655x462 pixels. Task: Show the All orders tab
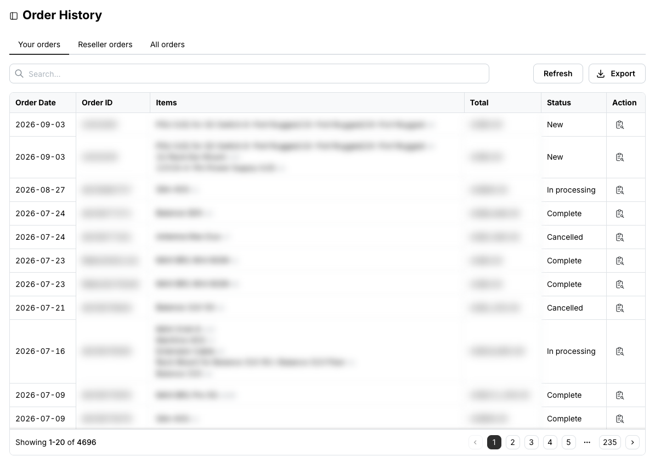point(167,44)
